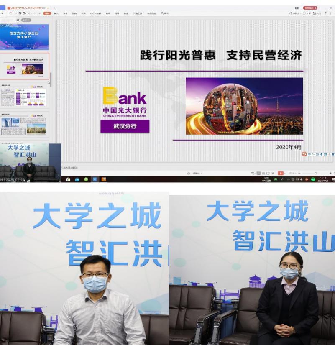This screenshot has height=345, width=335.
Task: Select the first slide thumbnail 信贷支持小微企业
Action: tap(24, 37)
